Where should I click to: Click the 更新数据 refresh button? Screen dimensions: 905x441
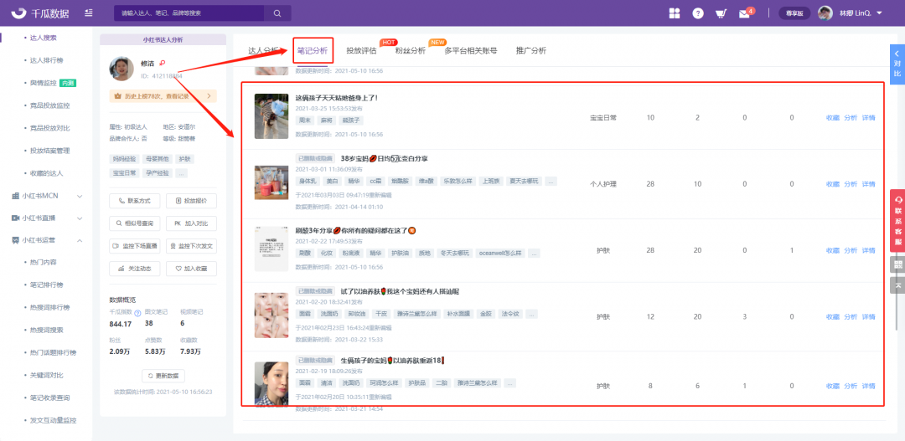[163, 376]
